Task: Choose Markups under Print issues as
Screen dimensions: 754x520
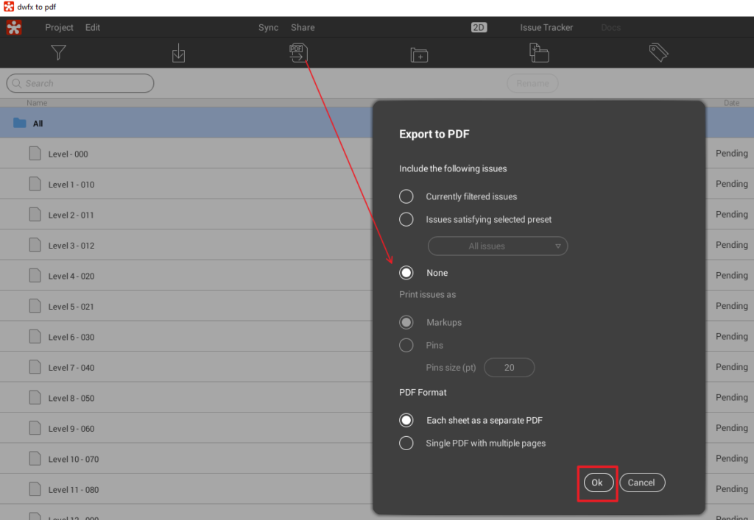Action: pyautogui.click(x=406, y=322)
